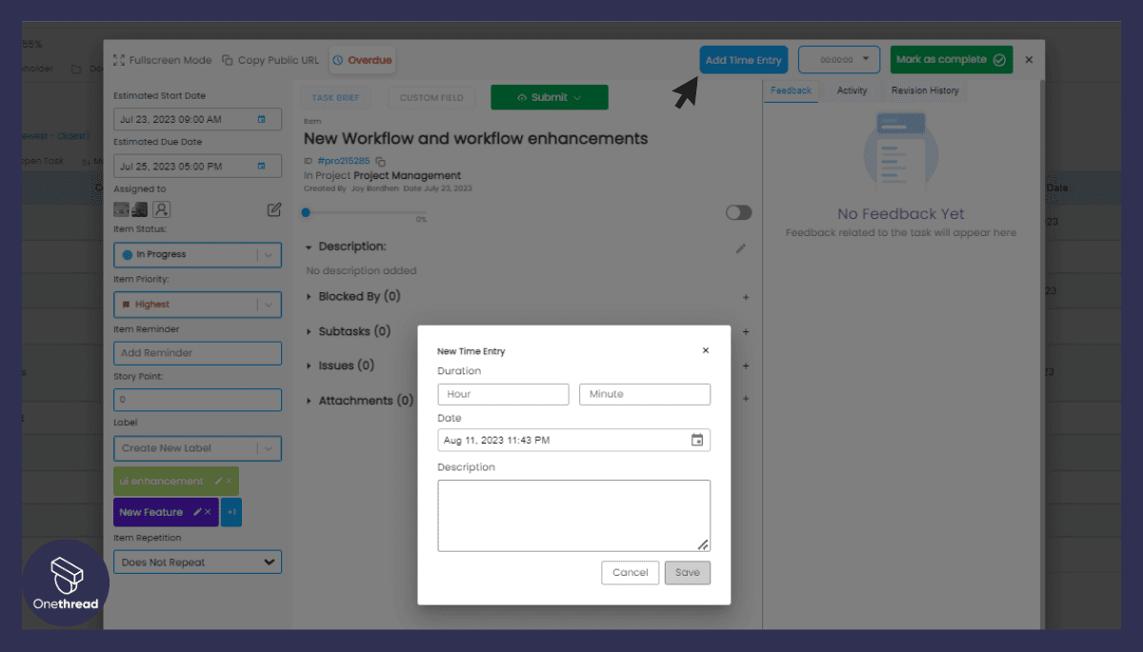Click the Onethread logo

coord(65,582)
